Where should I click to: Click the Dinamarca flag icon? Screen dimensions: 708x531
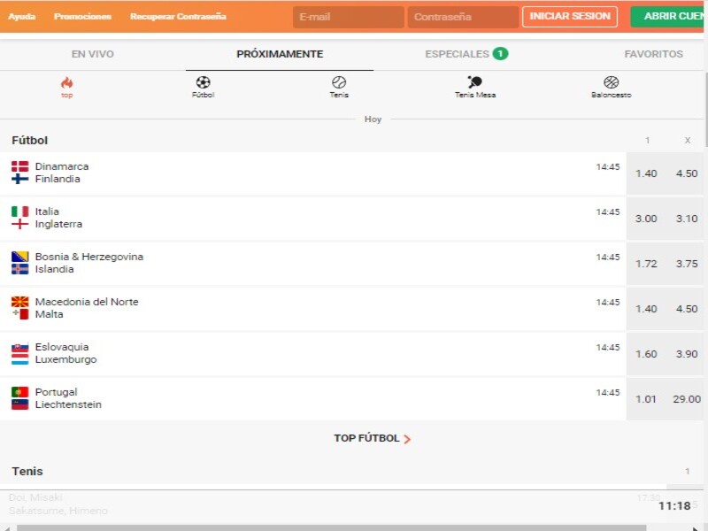click(19, 166)
